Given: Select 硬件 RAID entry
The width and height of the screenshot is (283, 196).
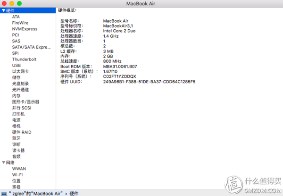Looking at the screenshot, I should click(22, 132).
